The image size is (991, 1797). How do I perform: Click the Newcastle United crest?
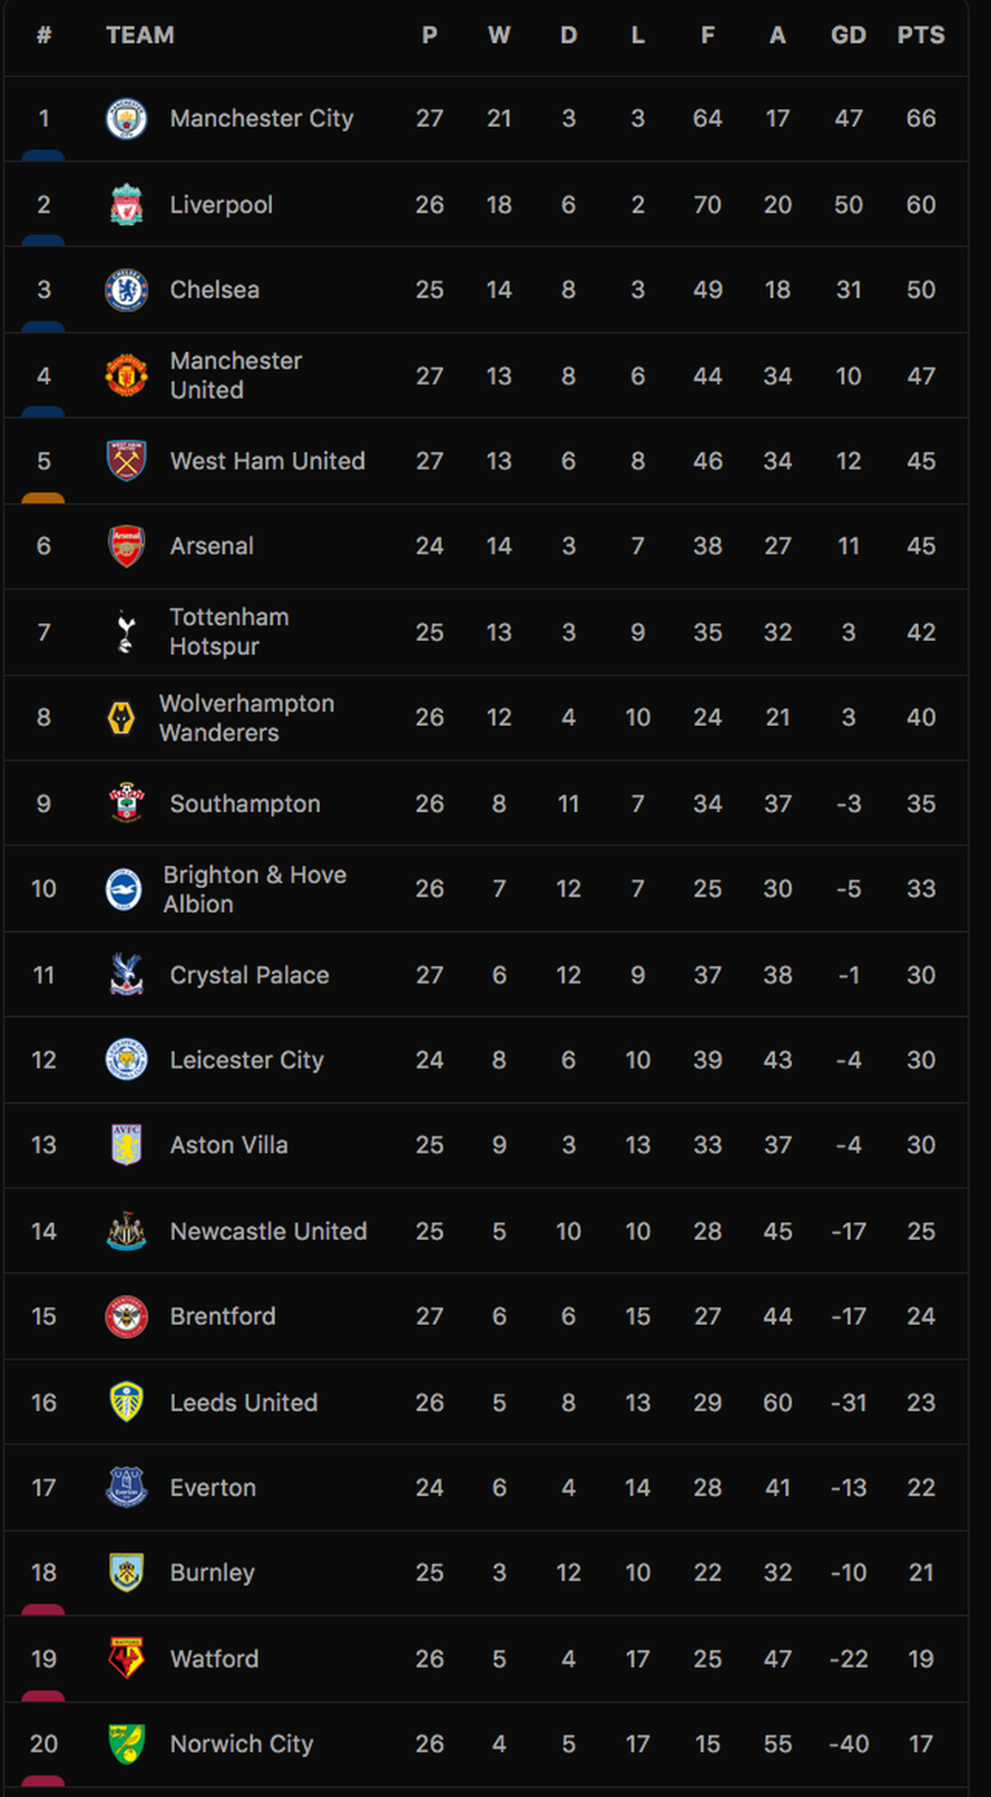click(126, 1231)
